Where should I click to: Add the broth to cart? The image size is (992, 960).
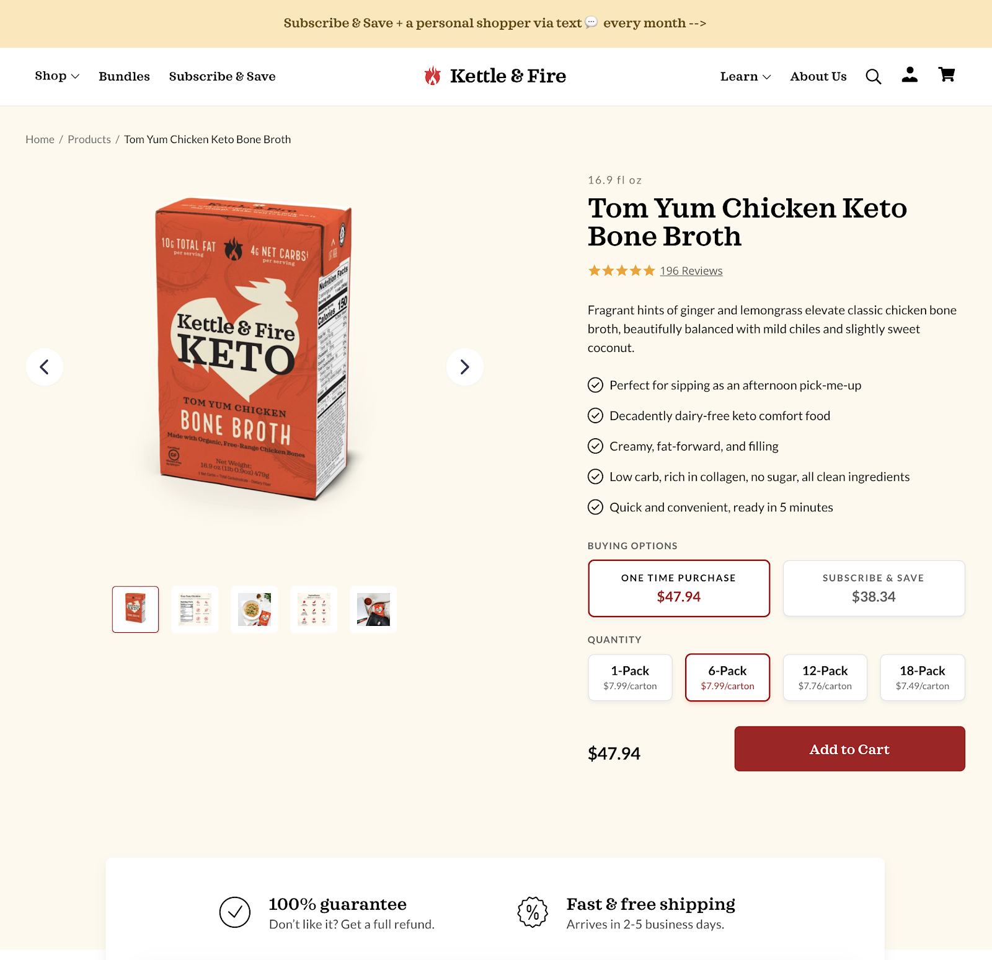849,749
